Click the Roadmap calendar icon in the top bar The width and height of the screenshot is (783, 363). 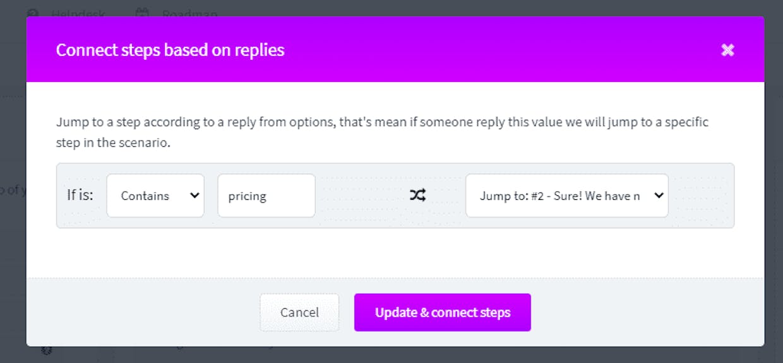[x=143, y=13]
